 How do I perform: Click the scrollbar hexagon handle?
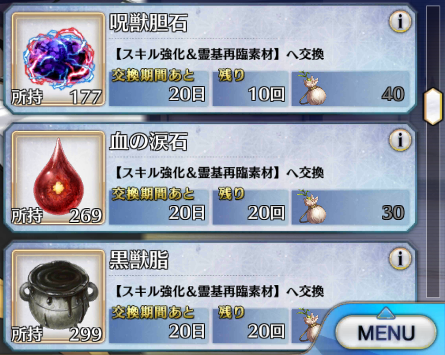433,106
